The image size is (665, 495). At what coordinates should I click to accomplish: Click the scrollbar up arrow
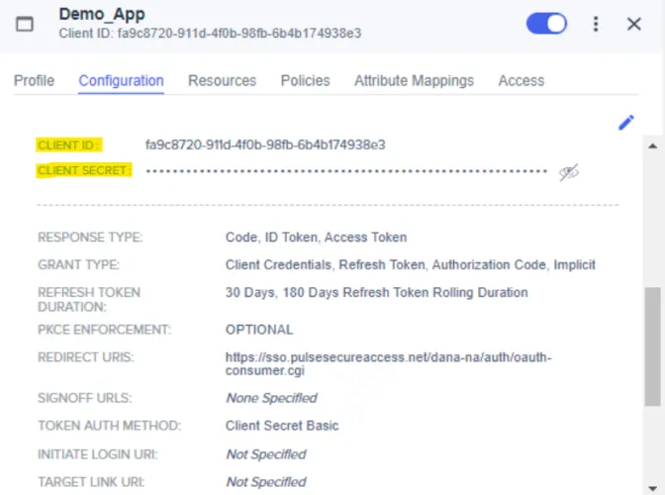(x=653, y=147)
